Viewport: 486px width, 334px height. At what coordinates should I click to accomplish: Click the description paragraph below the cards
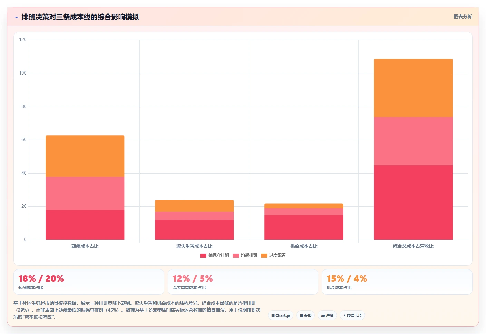[x=137, y=310]
